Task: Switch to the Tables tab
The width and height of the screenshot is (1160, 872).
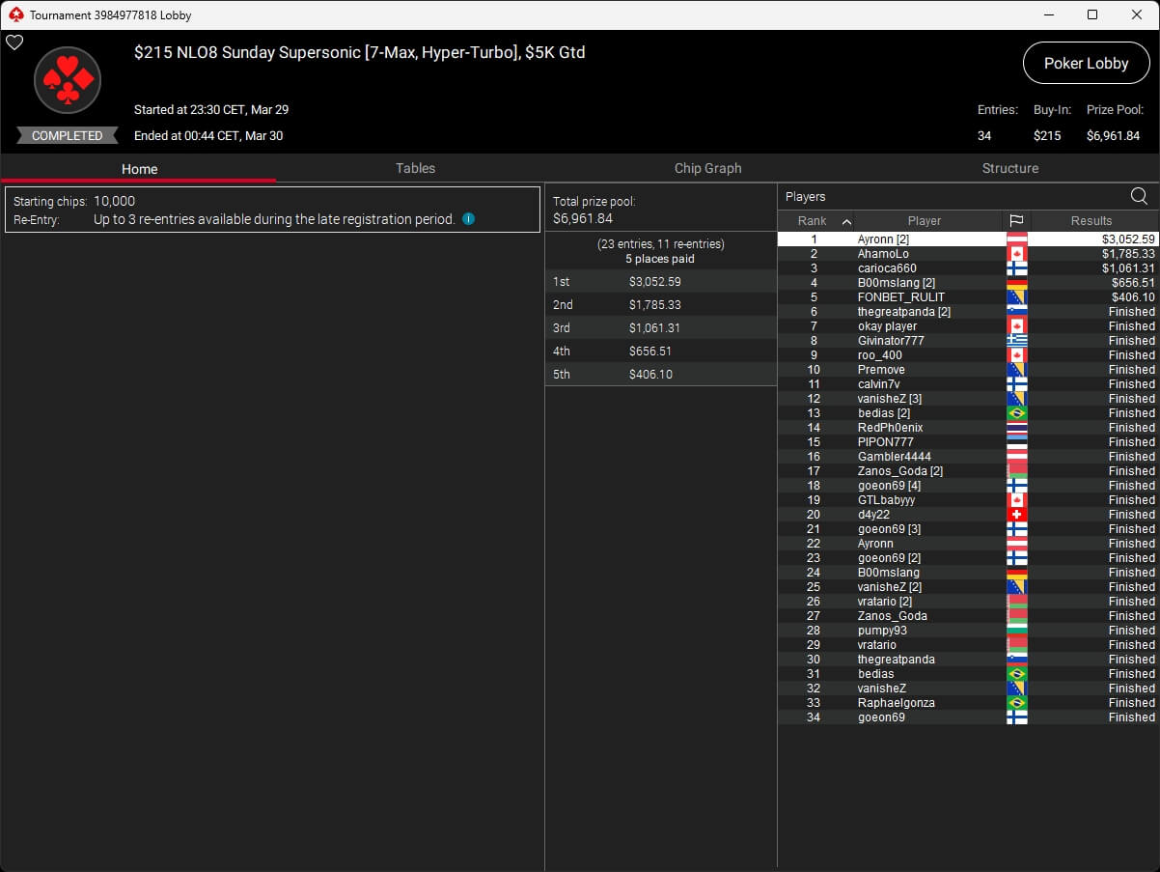Action: tap(415, 168)
